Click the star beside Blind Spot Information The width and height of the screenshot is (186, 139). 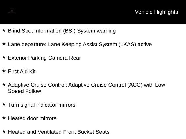tap(4, 30)
